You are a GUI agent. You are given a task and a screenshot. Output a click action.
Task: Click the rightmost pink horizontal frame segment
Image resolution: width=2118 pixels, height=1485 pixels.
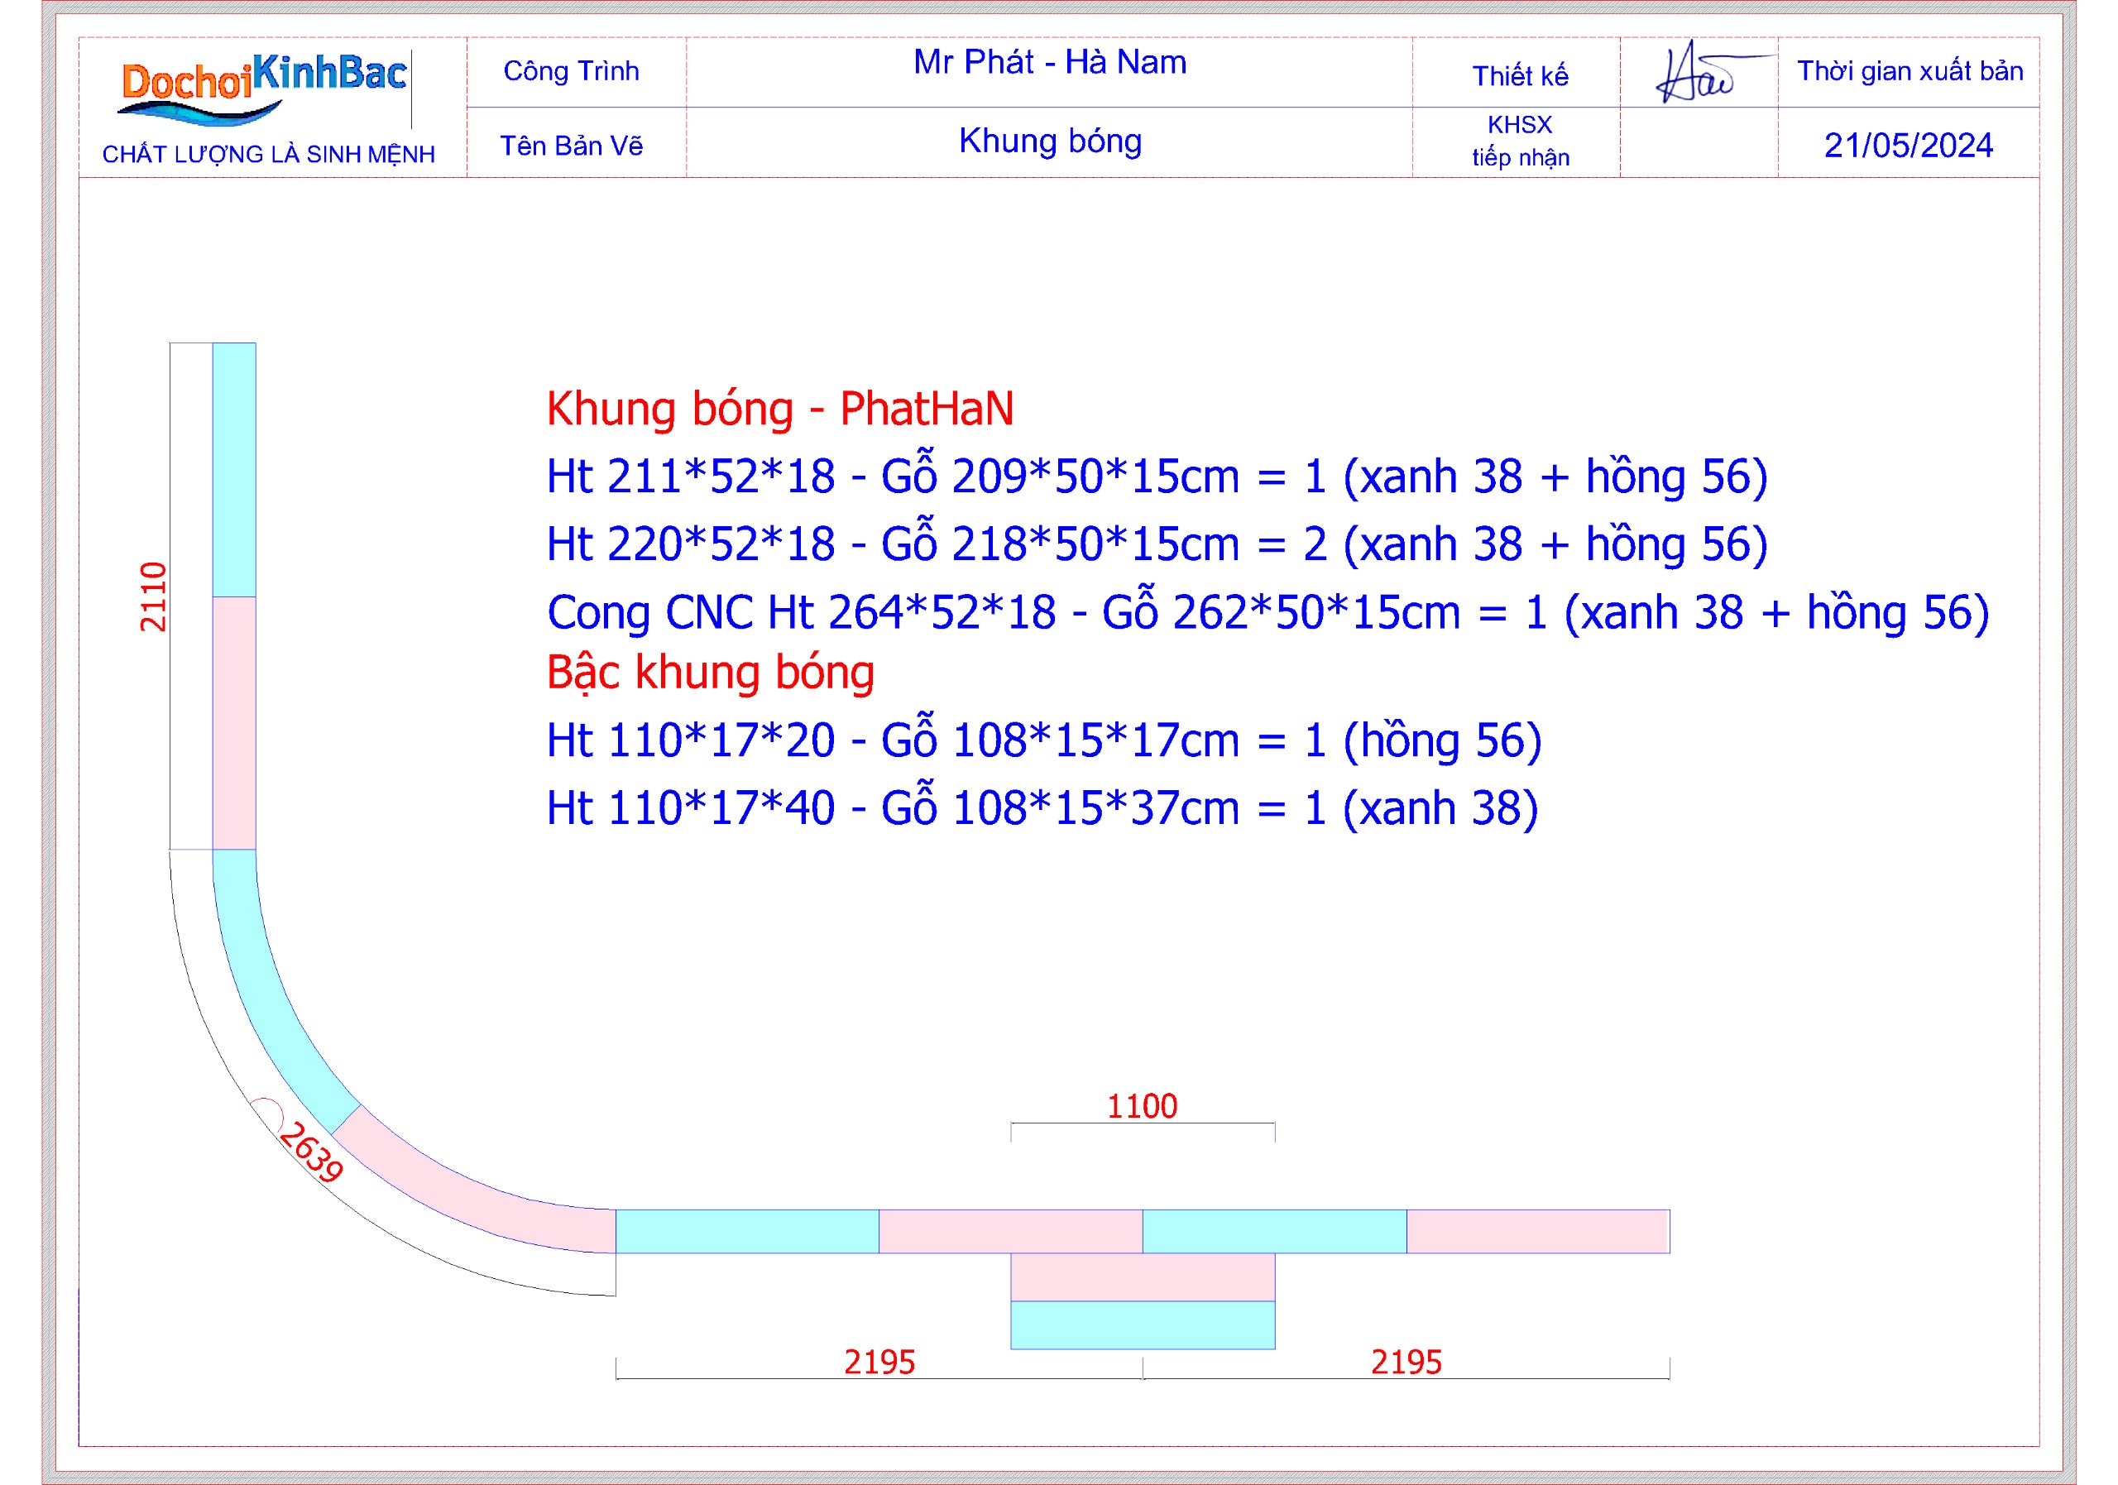pos(1538,1231)
